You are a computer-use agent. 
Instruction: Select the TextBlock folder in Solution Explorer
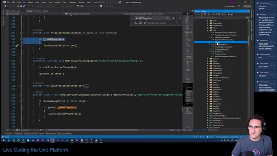tap(216, 92)
